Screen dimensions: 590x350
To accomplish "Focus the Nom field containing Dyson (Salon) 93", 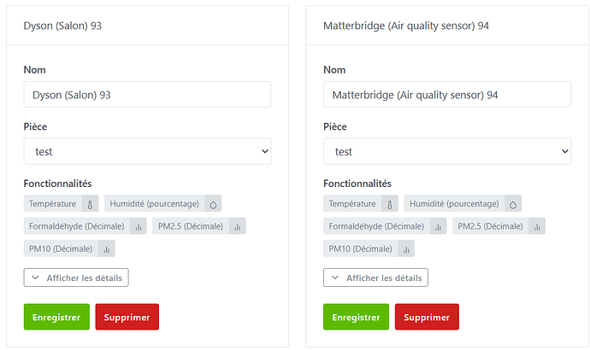I will pyautogui.click(x=147, y=95).
